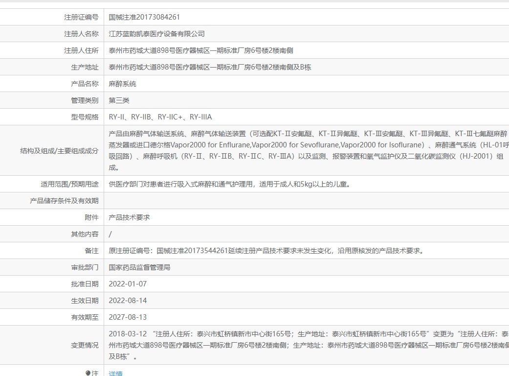The width and height of the screenshot is (509, 376).
Task: Click the 产品技术要求 attachment text
Action: (129, 217)
